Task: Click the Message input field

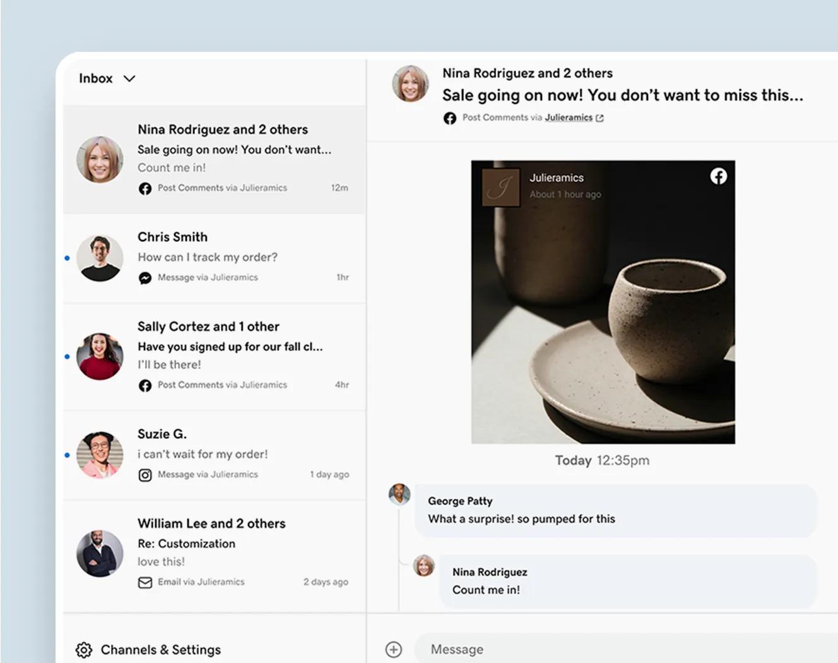Action: (626, 649)
